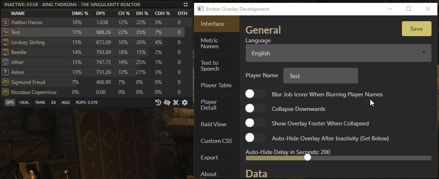Click the 24 raid view button

[53, 103]
